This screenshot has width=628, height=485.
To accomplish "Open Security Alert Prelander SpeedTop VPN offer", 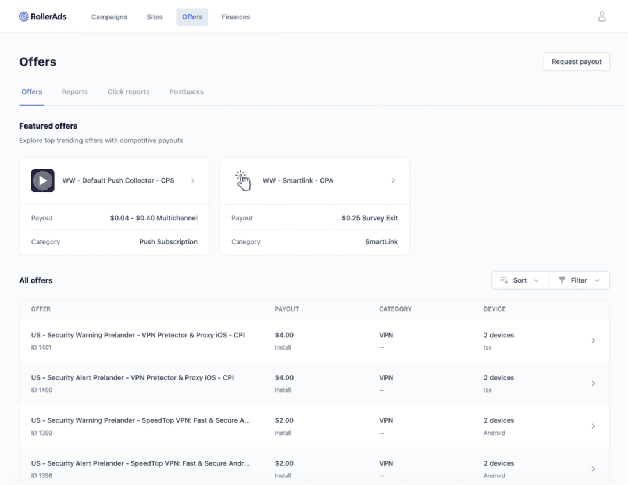I will point(140,463).
